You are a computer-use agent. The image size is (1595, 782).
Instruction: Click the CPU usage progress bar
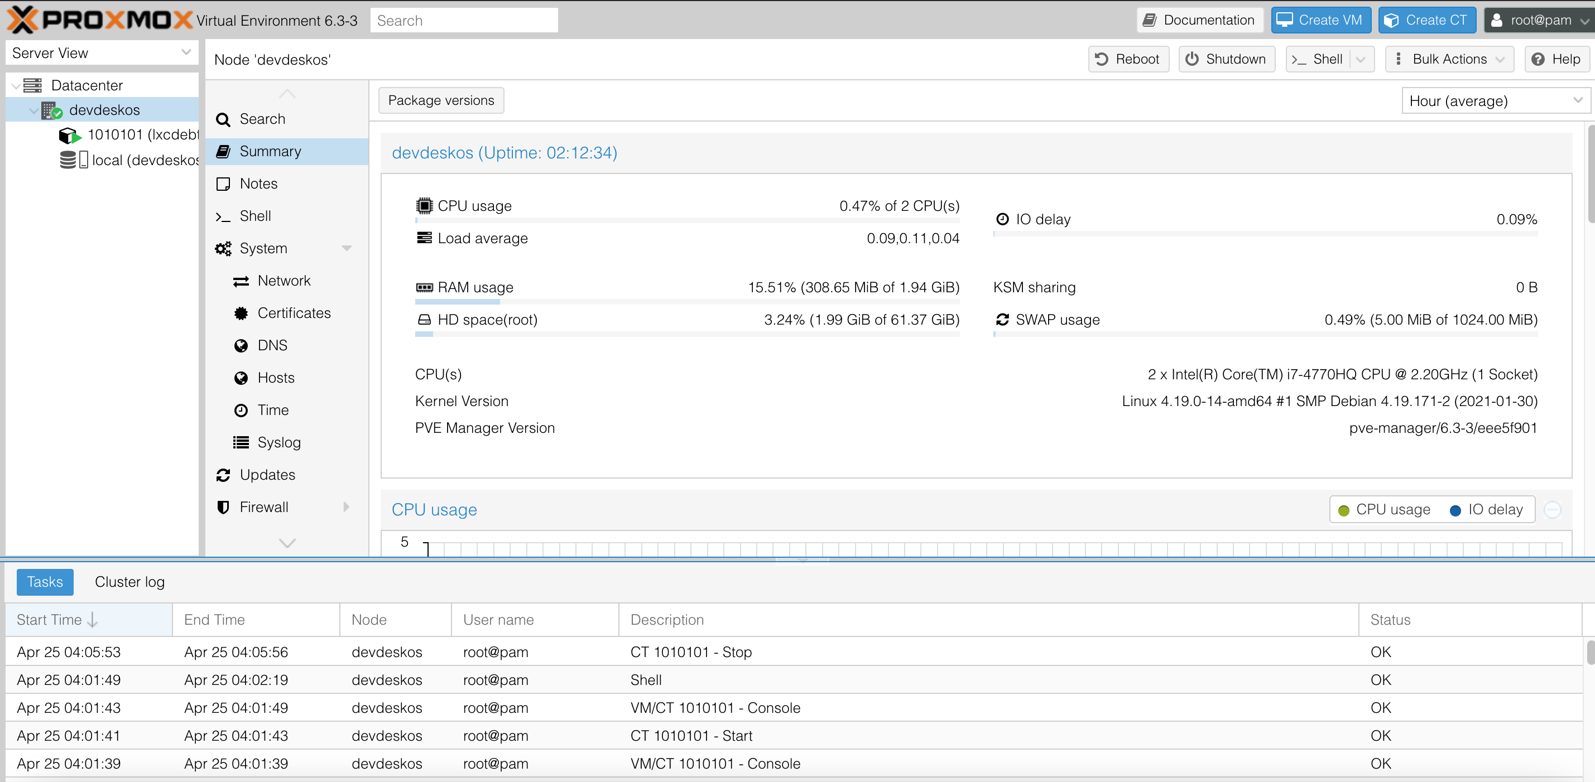(688, 220)
